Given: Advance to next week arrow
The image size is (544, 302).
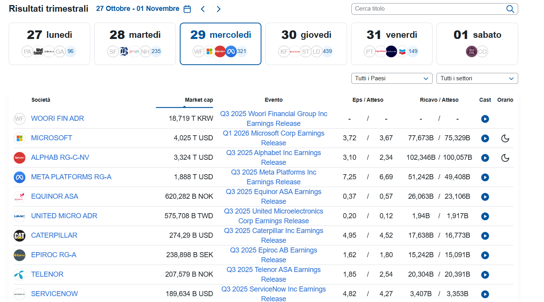Looking at the screenshot, I should (x=218, y=9).
